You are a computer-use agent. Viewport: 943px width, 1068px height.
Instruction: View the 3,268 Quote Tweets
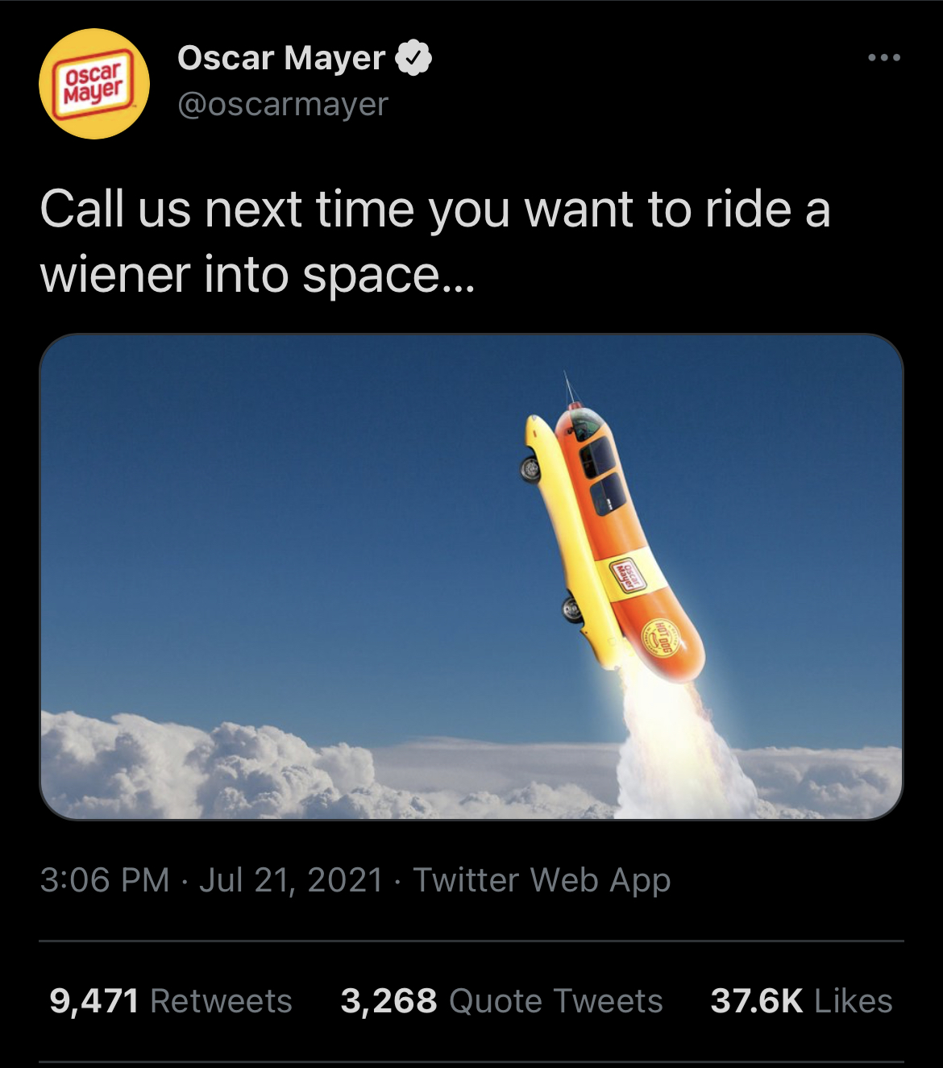[501, 1001]
